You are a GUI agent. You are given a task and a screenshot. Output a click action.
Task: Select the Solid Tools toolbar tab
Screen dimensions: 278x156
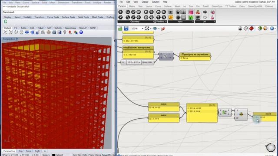[83, 17]
